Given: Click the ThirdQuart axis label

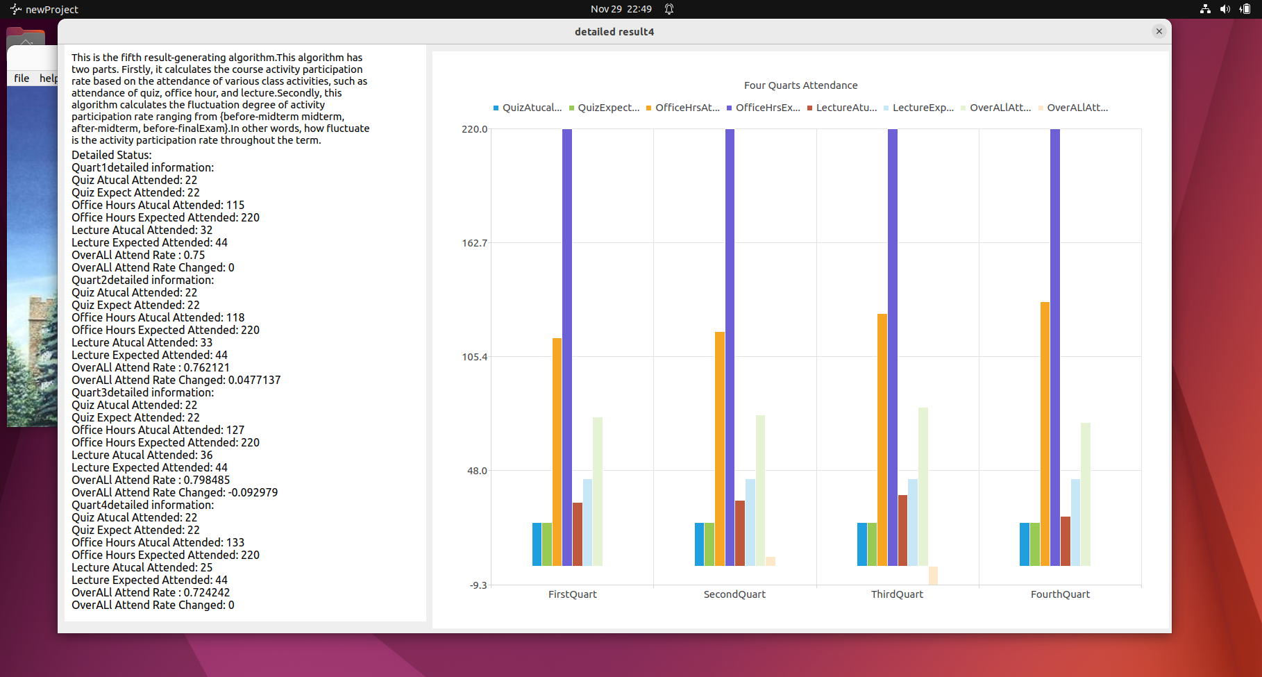Looking at the screenshot, I should 897,594.
